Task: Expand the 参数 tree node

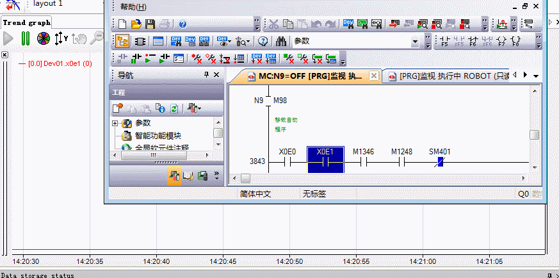Action: (115, 123)
